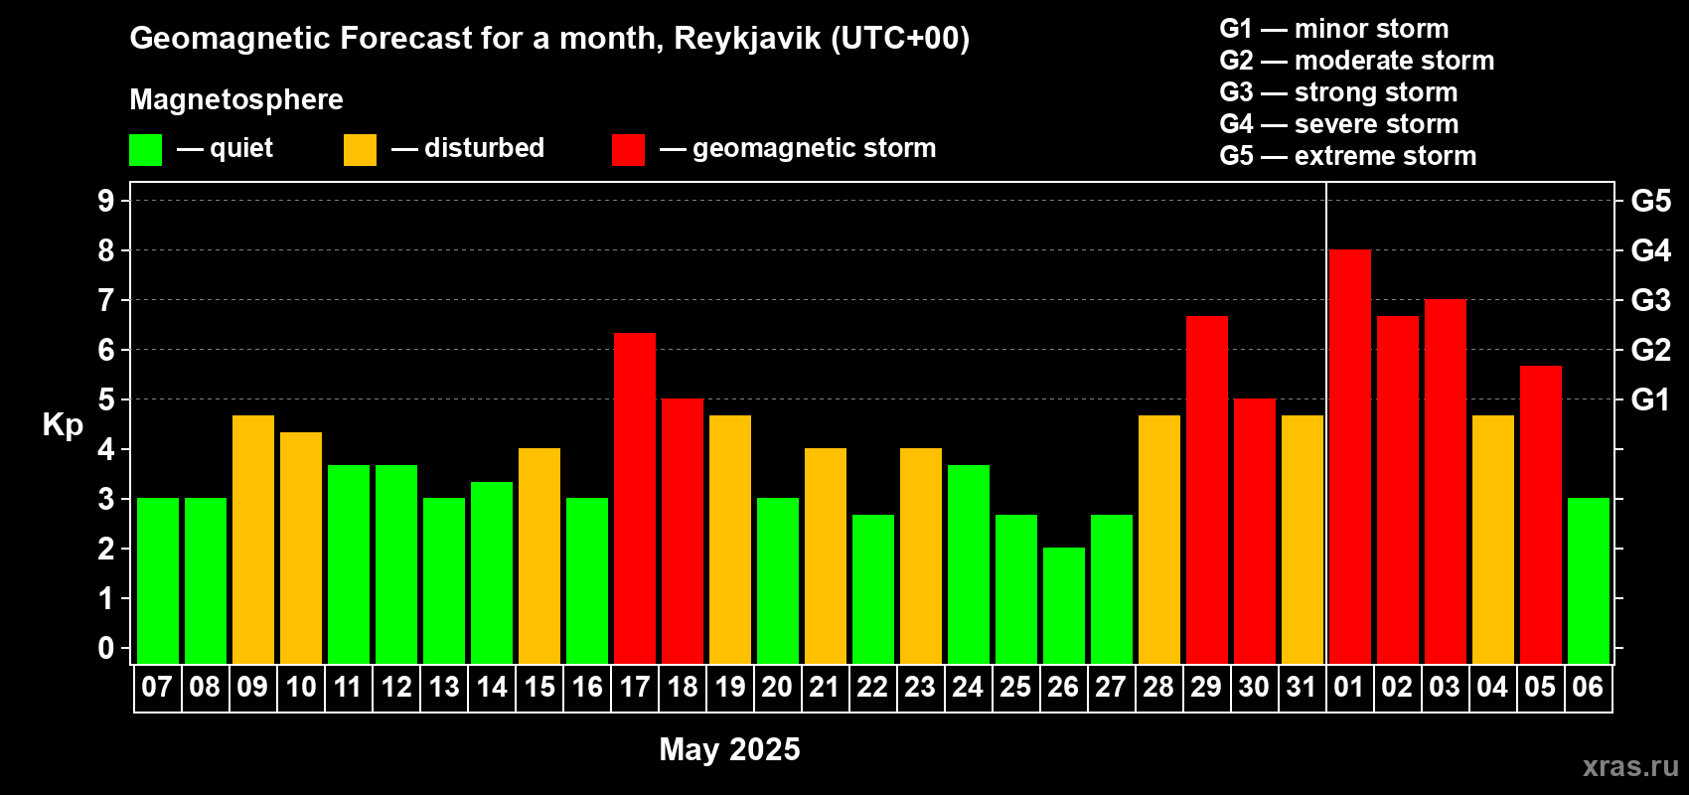Click the green quiet legend swatch
Screen dimensions: 1689x795
coord(145,150)
